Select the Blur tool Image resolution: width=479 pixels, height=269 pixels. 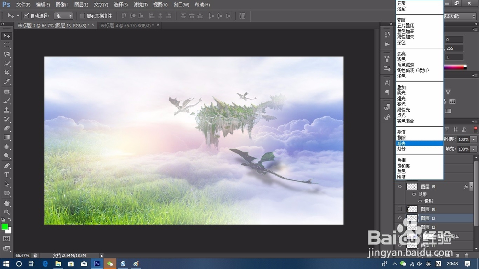6,146
